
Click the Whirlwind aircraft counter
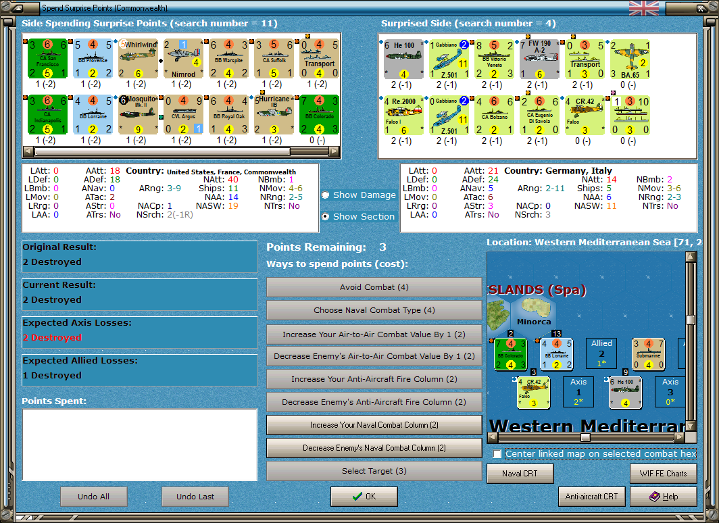[138, 59]
